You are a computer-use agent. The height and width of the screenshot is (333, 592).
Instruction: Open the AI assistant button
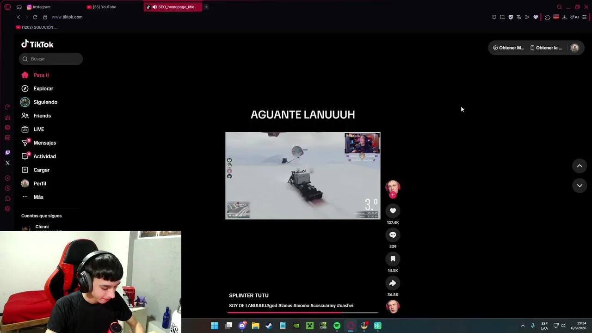[x=574, y=17]
